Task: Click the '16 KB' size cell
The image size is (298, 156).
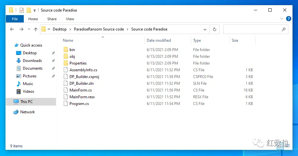Action: [248, 90]
